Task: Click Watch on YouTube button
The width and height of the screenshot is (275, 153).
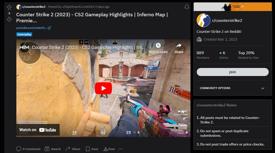Action: click(38, 130)
